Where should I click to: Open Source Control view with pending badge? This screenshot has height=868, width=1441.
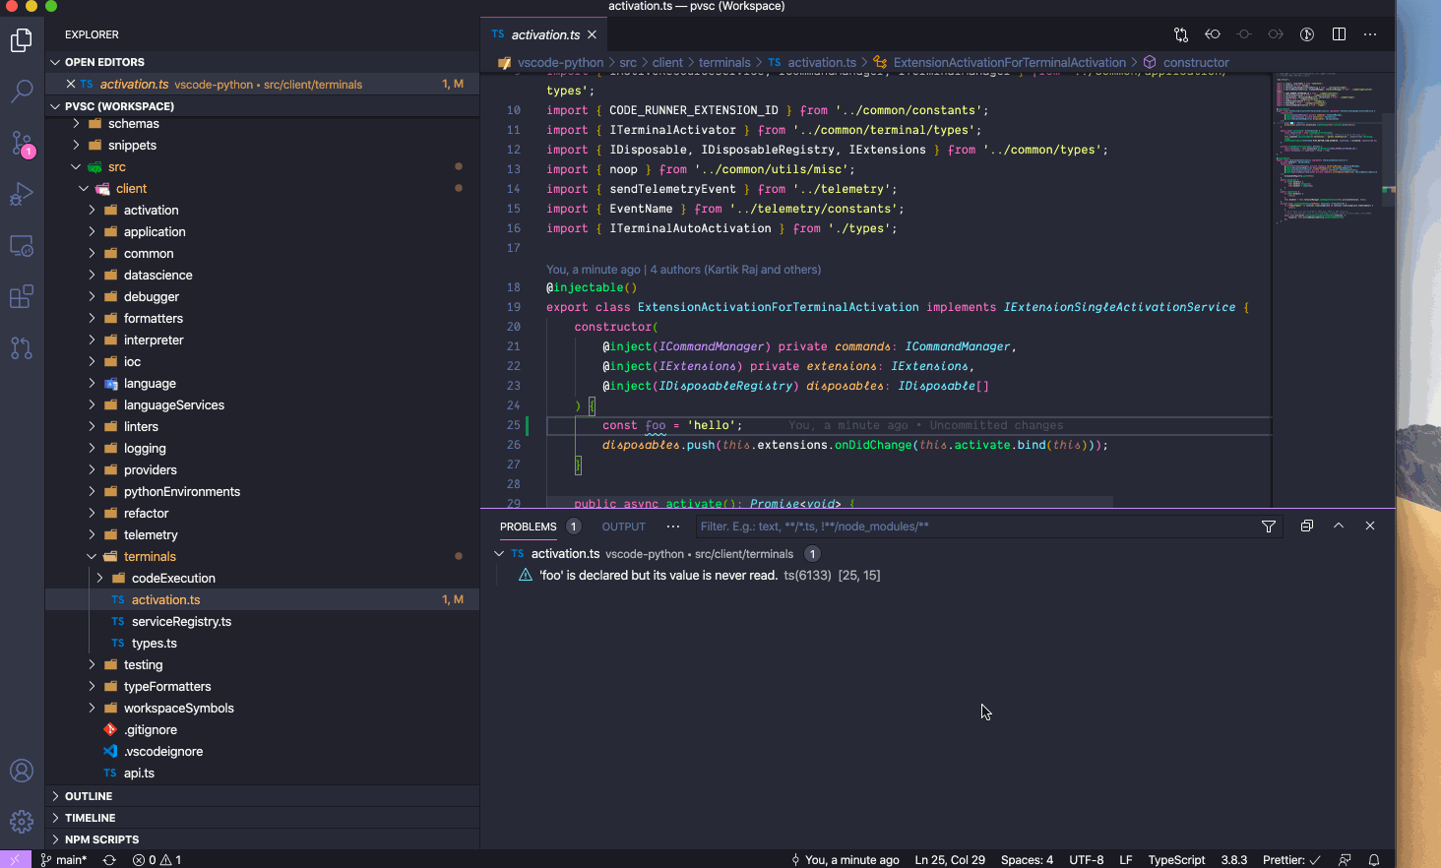(x=22, y=144)
